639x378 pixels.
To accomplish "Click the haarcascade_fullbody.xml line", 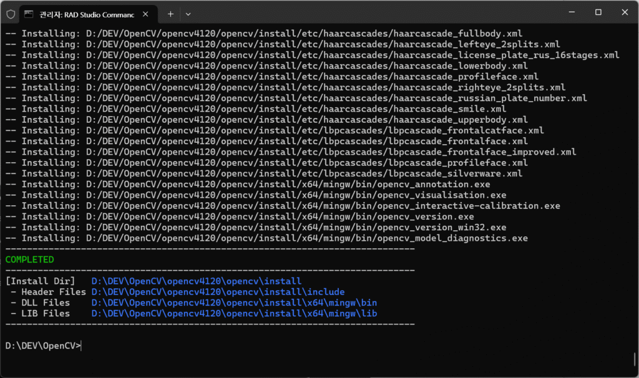I will pos(264,34).
